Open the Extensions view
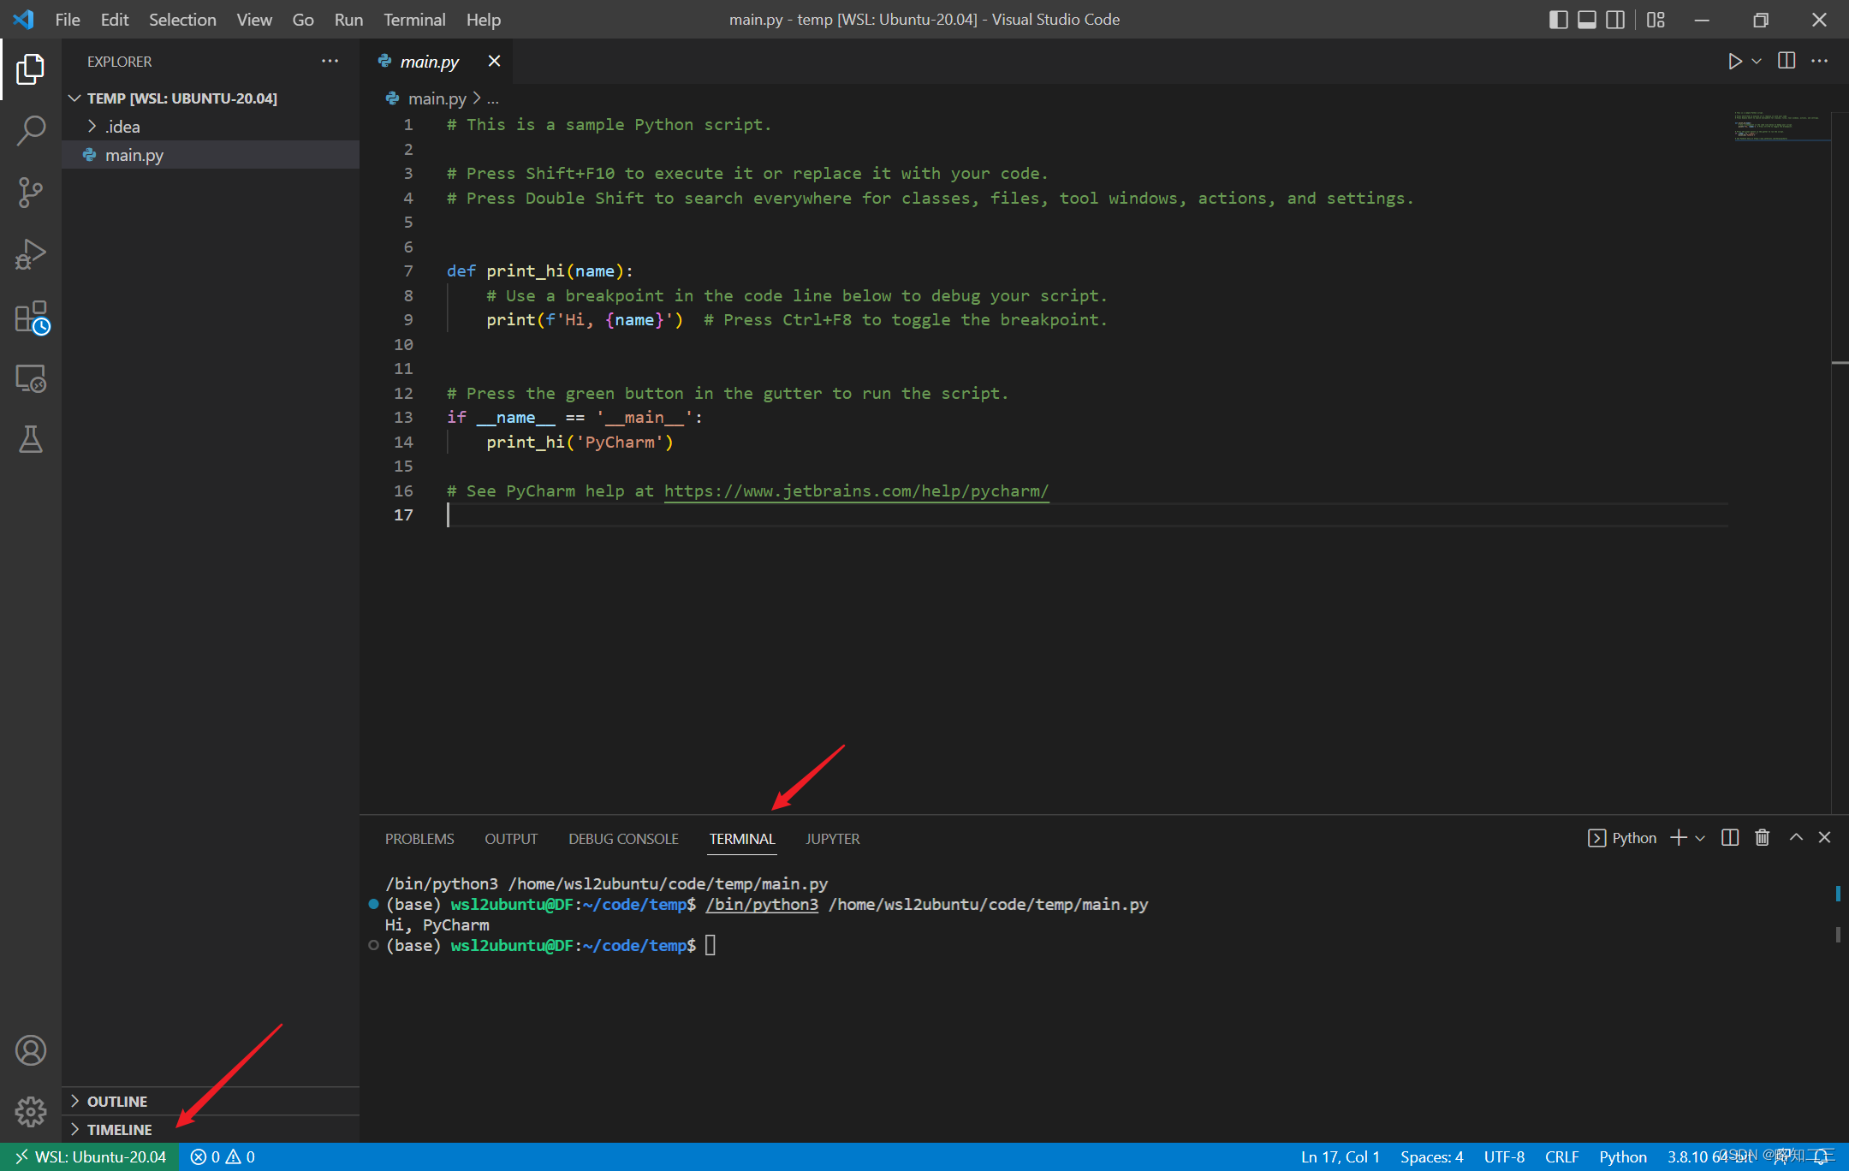Screen dimensions: 1849x1171 pos(31,317)
